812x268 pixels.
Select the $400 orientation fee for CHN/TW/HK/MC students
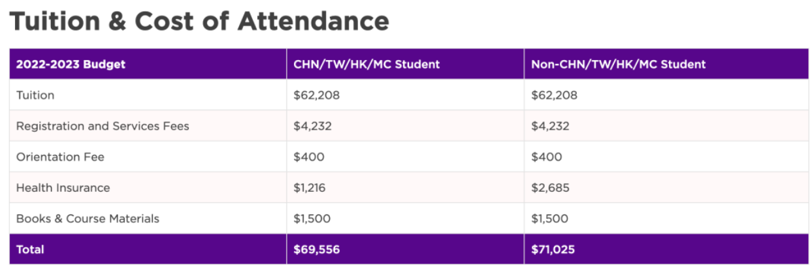pos(309,157)
